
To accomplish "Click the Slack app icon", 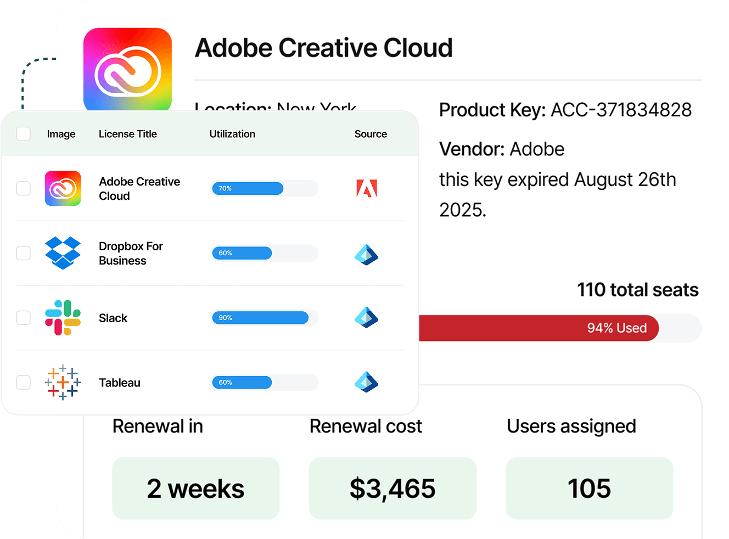I will coord(63,318).
